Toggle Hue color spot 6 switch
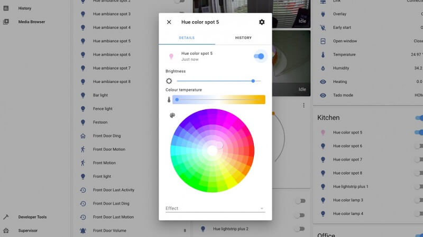Viewport: 423px width, 237px height. [x=418, y=146]
